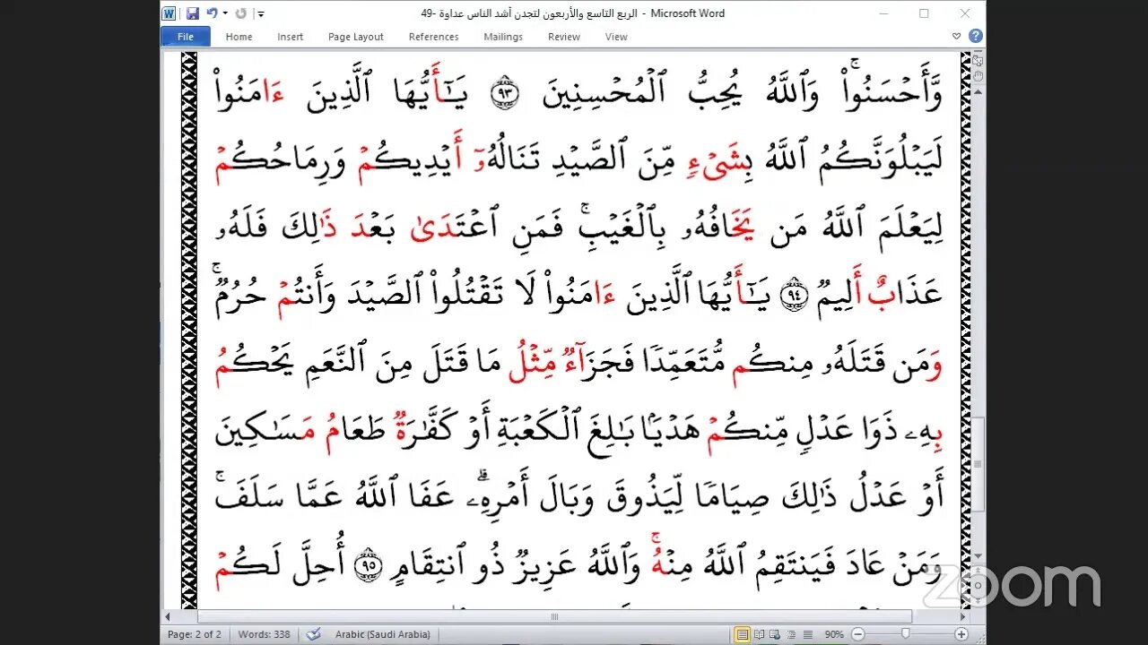Switch to the Insert ribbon tab
1148x645 pixels.
[290, 37]
